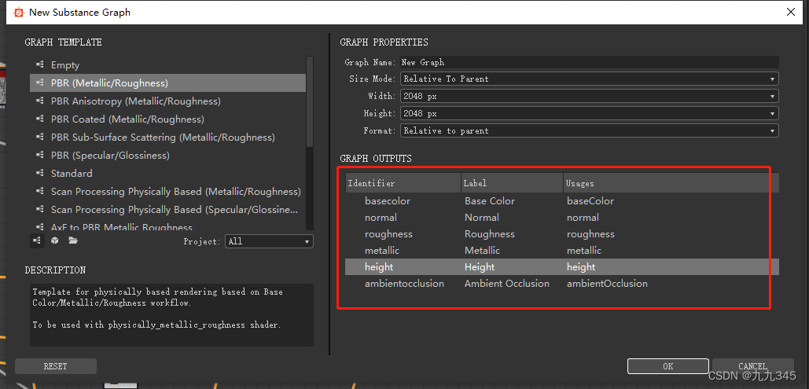
Task: Click the baseColor usages cell
Action: click(x=590, y=200)
